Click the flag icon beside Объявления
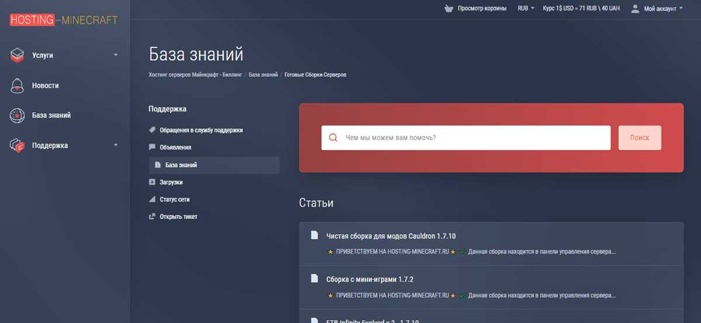The height and width of the screenshot is (323, 701). pos(152,147)
